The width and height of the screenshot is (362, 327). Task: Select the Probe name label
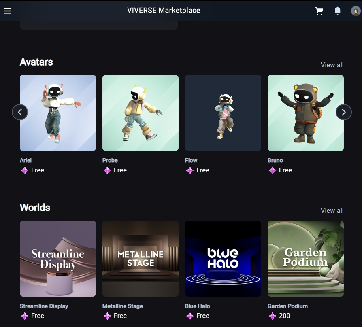[x=110, y=160]
